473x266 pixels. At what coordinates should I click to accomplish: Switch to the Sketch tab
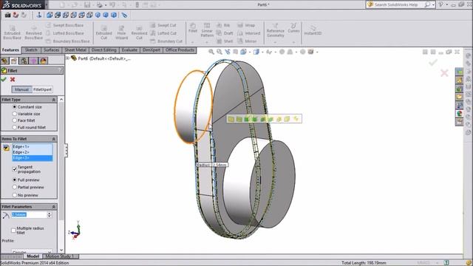(31, 50)
